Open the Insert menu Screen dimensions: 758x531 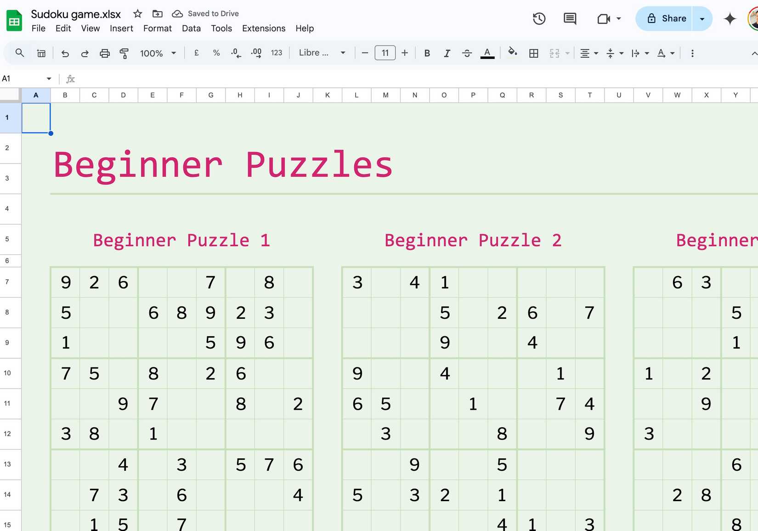tap(121, 28)
